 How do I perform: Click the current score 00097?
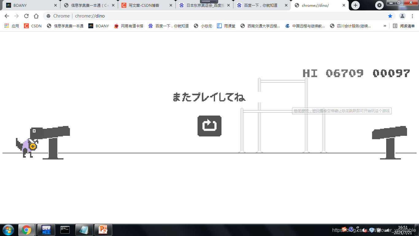click(x=391, y=73)
